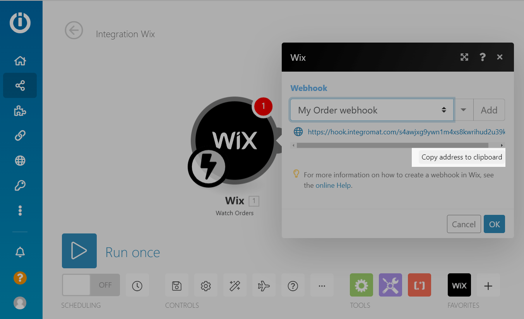Click the green Flow control tools icon

point(361,285)
